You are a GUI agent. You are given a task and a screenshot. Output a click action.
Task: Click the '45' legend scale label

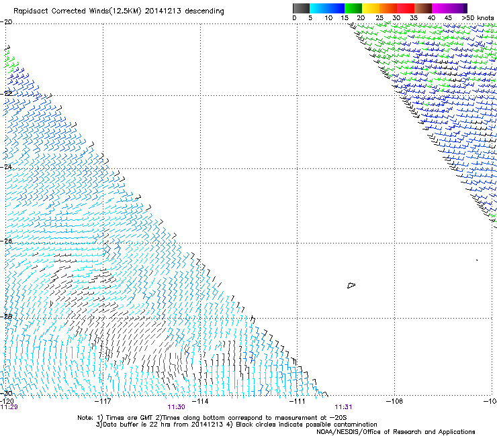[448, 18]
